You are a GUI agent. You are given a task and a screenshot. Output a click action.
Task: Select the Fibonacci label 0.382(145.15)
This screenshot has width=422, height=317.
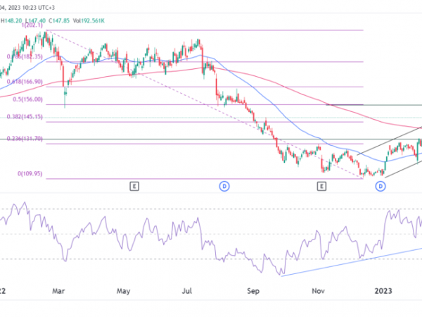[25, 117]
